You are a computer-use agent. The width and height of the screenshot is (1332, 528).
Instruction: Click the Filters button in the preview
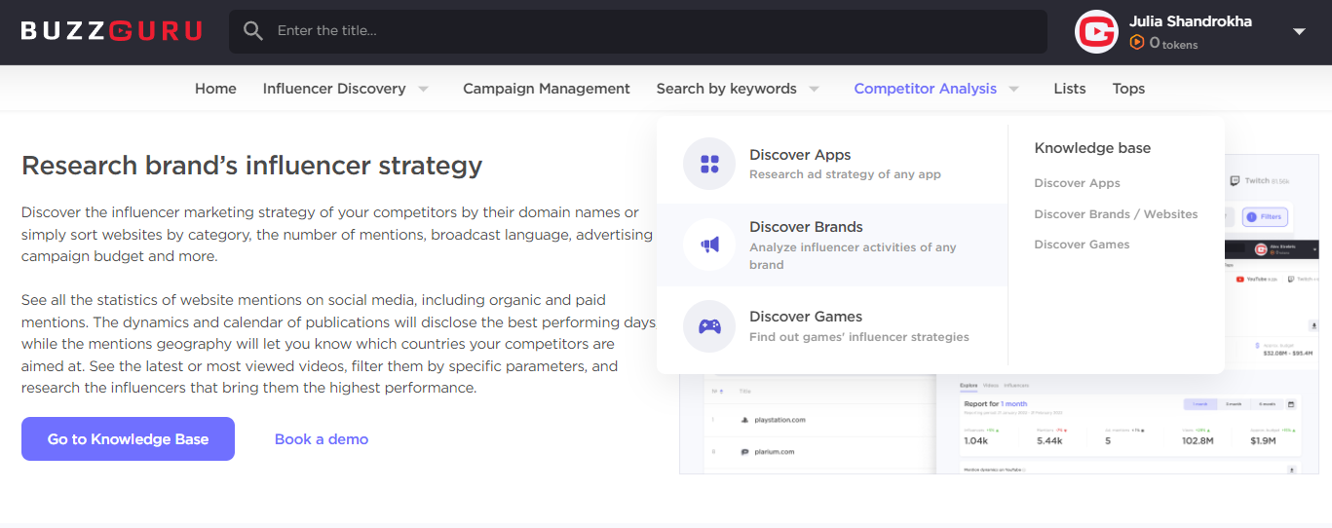(1265, 217)
